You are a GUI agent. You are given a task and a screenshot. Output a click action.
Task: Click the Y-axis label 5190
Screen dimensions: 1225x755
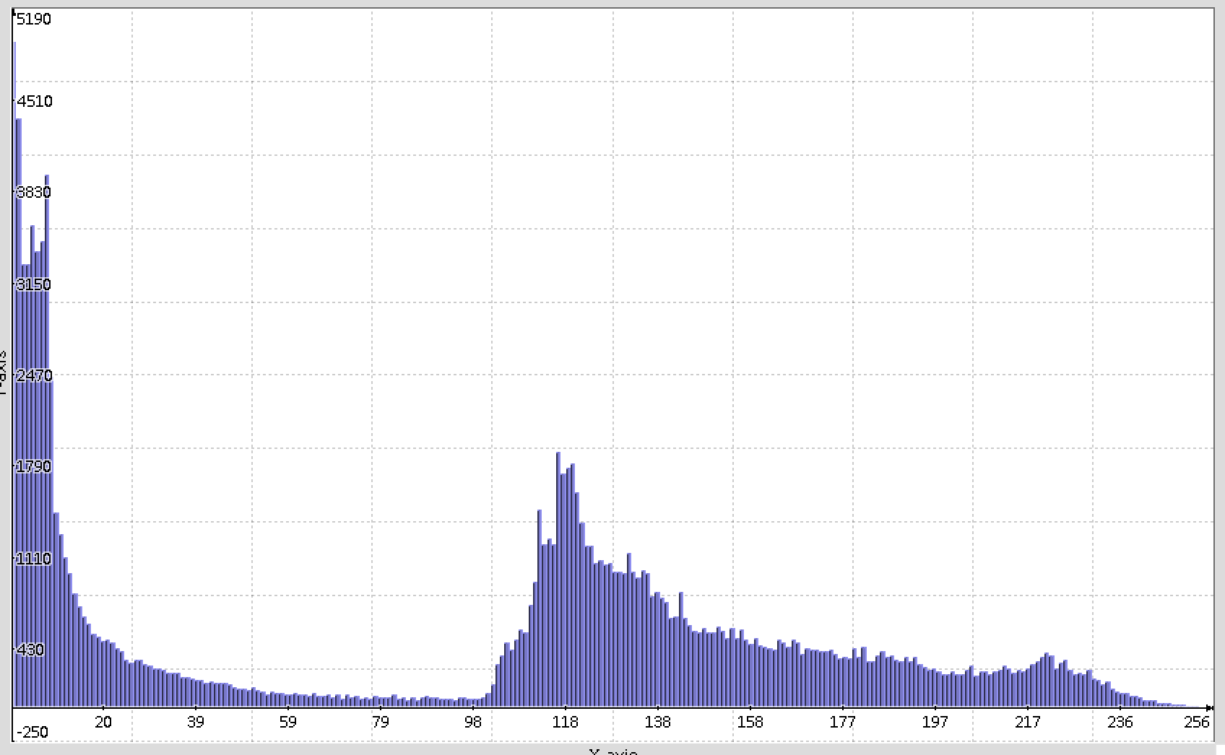coord(34,19)
